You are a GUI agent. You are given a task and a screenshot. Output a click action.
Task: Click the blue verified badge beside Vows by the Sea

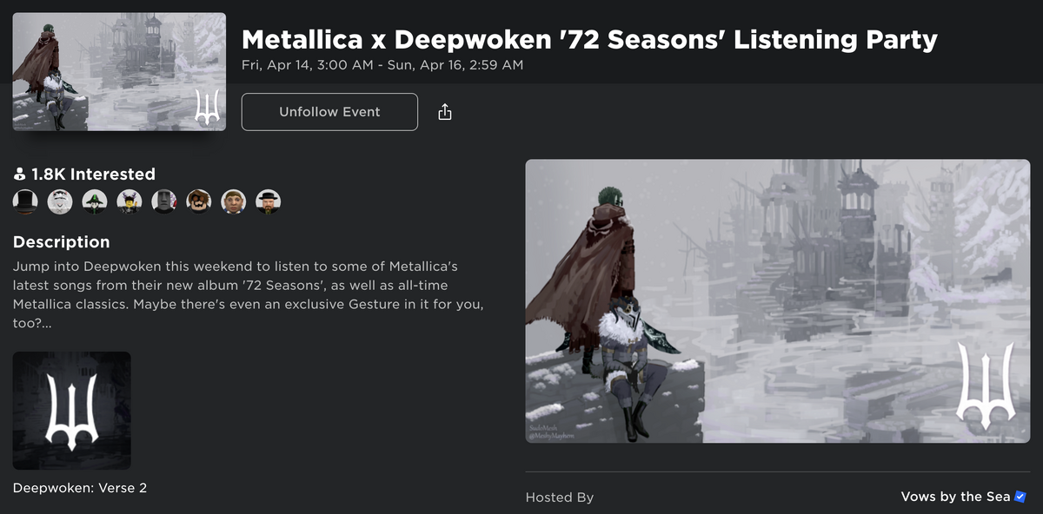(x=1018, y=496)
